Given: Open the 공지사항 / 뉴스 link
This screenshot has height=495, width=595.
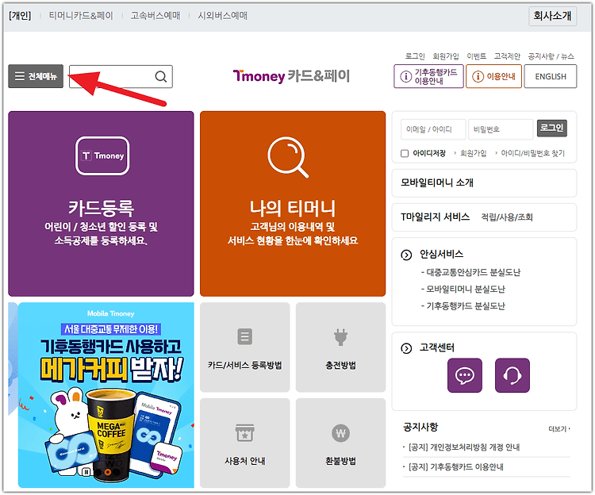Looking at the screenshot, I should coord(551,56).
